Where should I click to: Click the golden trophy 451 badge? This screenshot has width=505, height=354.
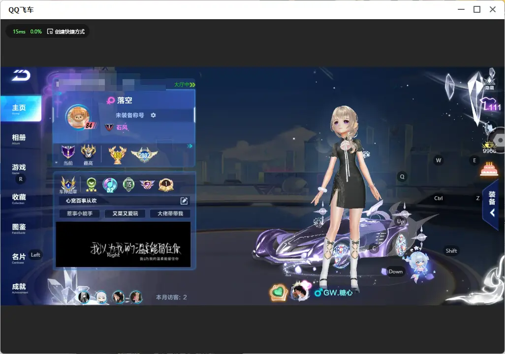tap(118, 155)
